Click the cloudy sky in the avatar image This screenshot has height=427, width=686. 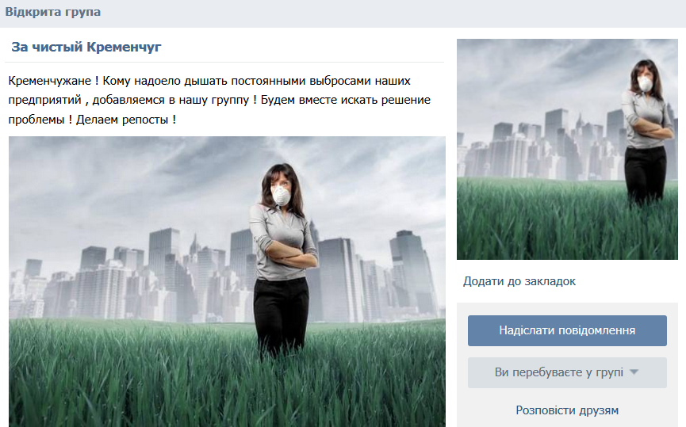click(538, 74)
